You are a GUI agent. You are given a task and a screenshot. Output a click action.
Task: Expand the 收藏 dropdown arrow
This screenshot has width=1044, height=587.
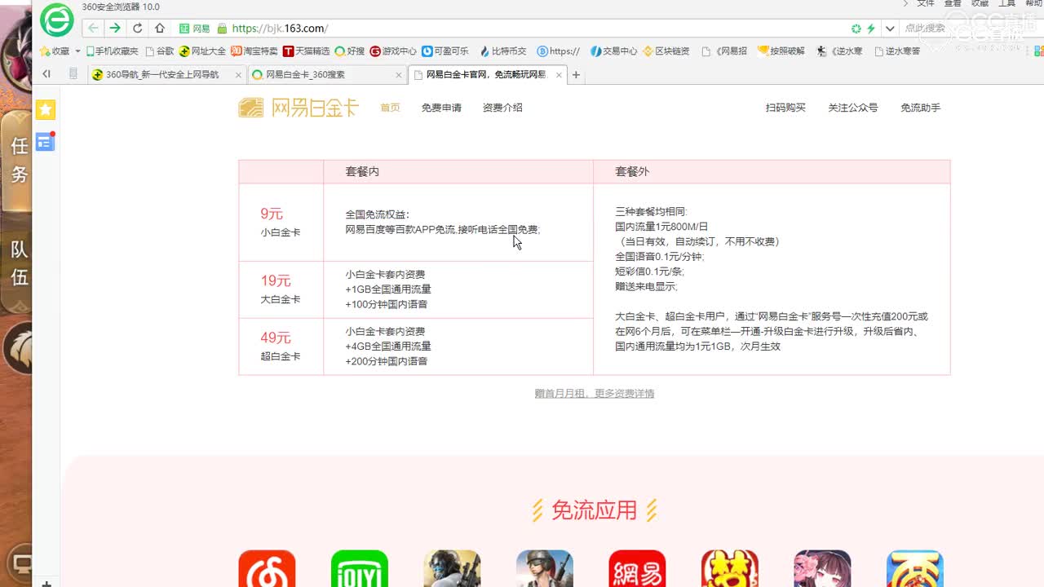(x=77, y=51)
